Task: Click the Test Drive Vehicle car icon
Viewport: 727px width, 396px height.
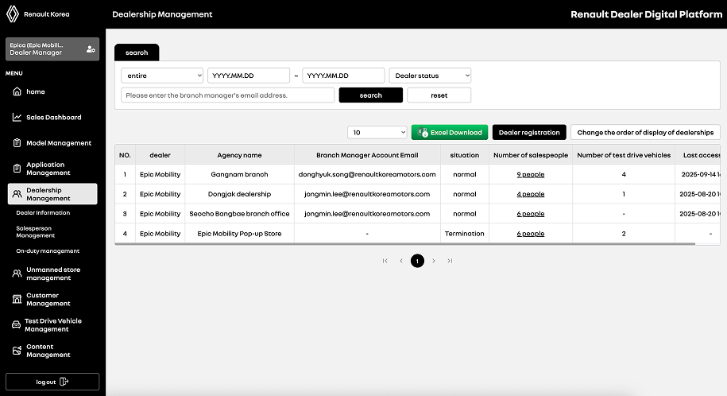Action: point(17,325)
